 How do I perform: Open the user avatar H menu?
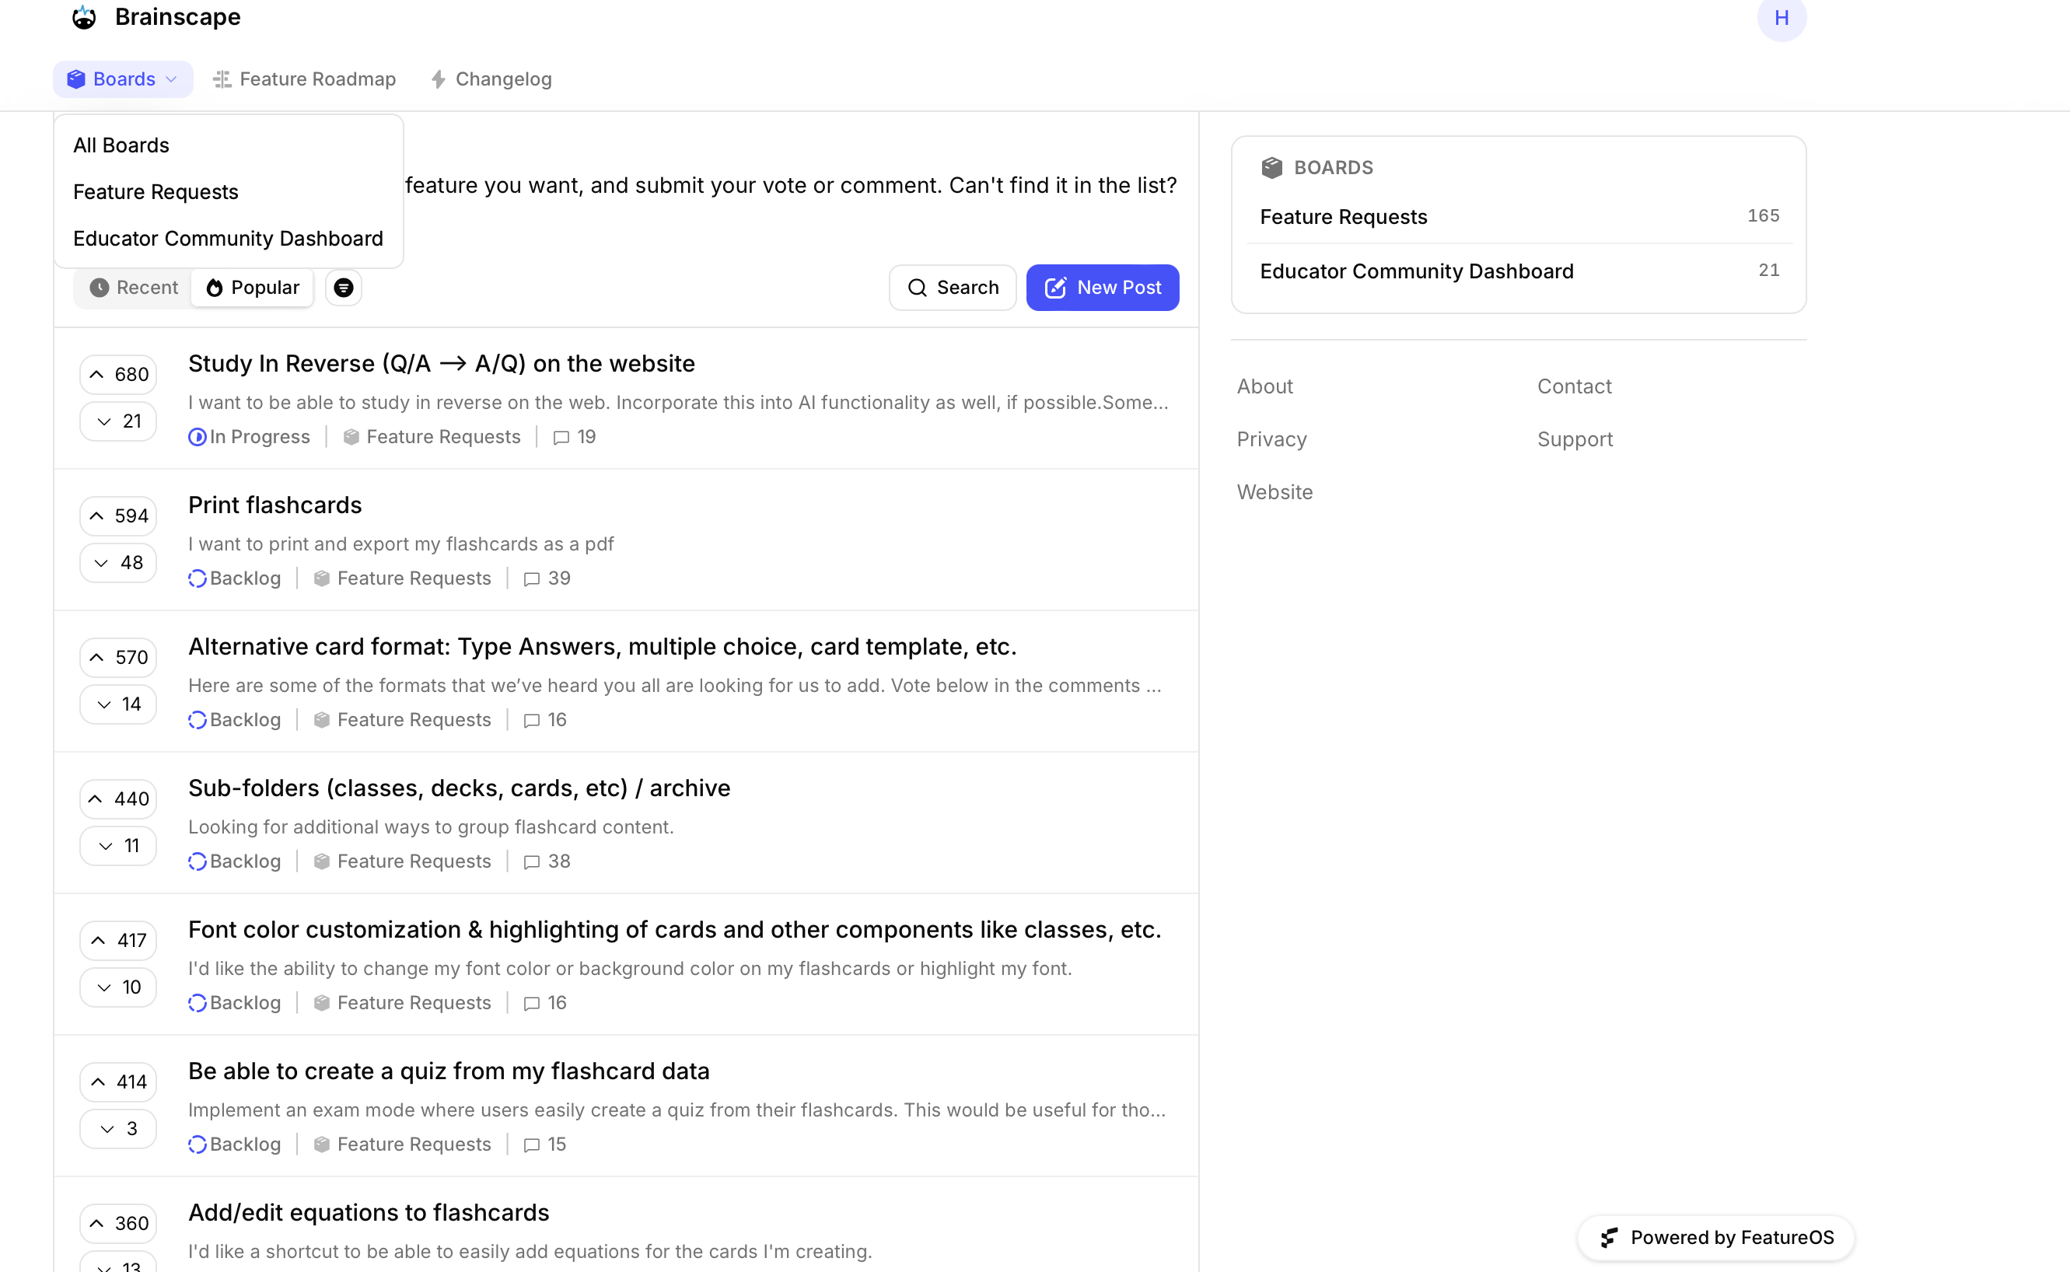coord(1781,18)
